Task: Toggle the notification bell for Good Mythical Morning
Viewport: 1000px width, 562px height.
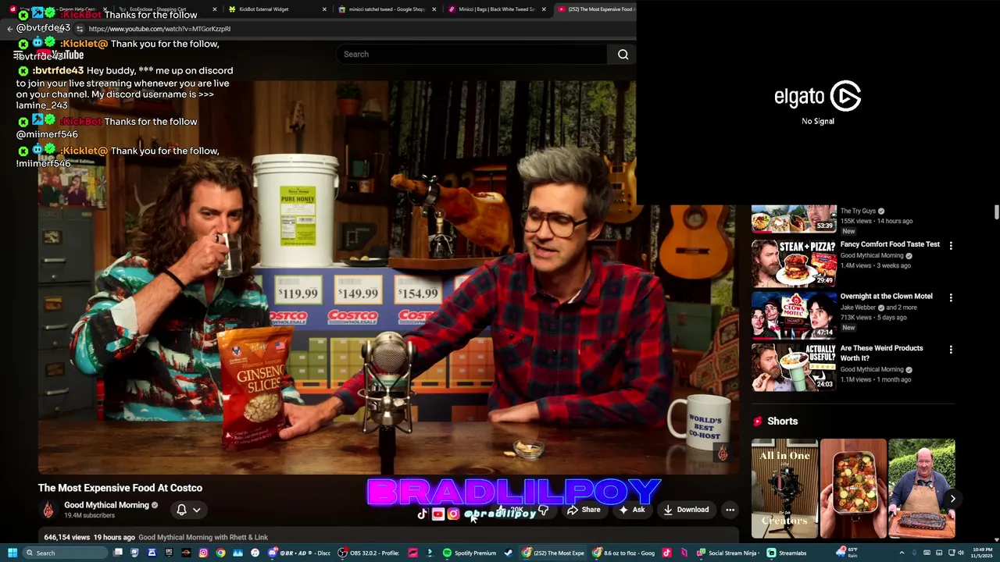Action: (181, 510)
